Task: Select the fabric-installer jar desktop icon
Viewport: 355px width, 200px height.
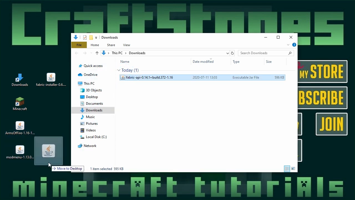Action: 51,80
